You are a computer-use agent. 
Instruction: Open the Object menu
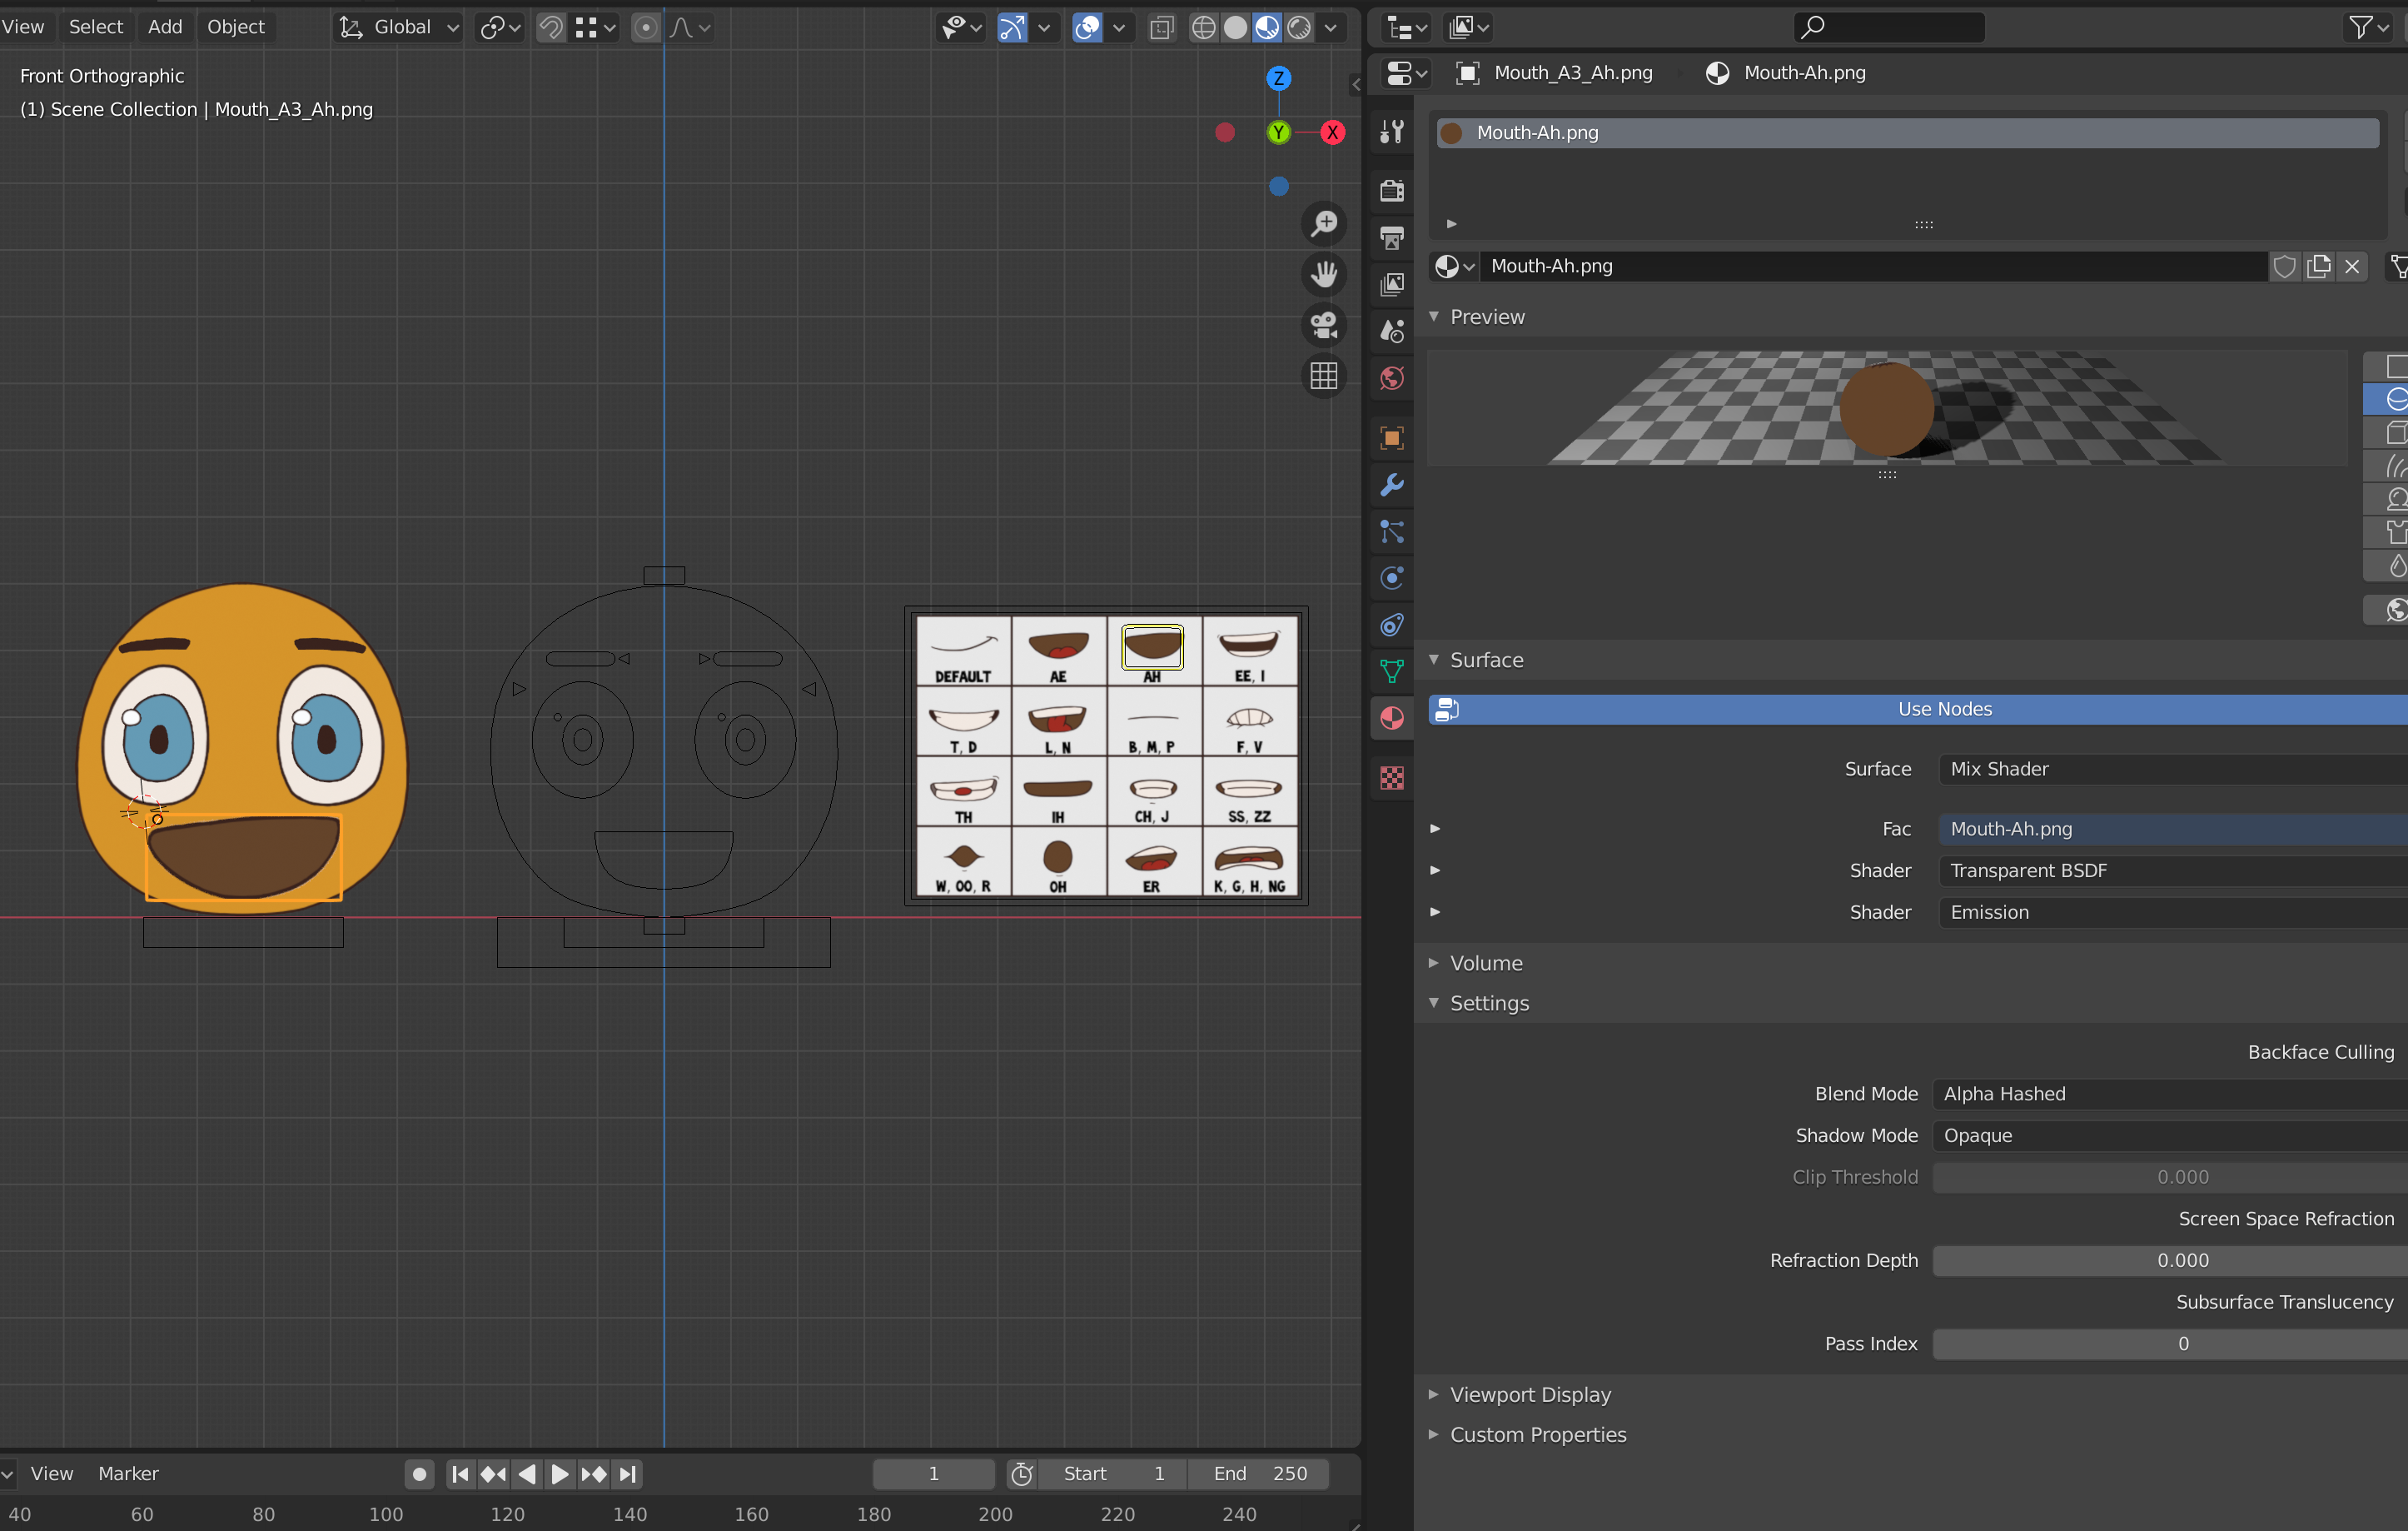click(x=235, y=27)
